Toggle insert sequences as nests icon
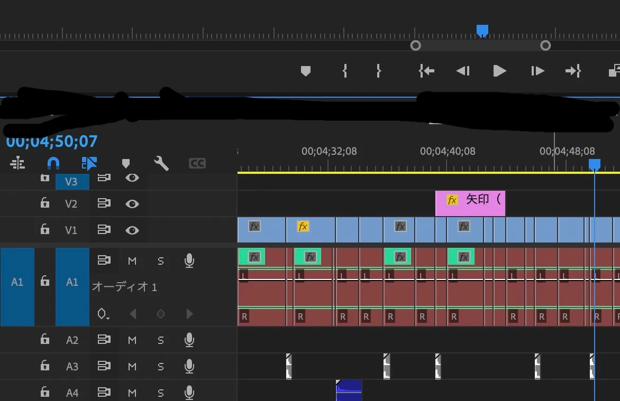Viewport: 620px width, 401px height. point(17,163)
